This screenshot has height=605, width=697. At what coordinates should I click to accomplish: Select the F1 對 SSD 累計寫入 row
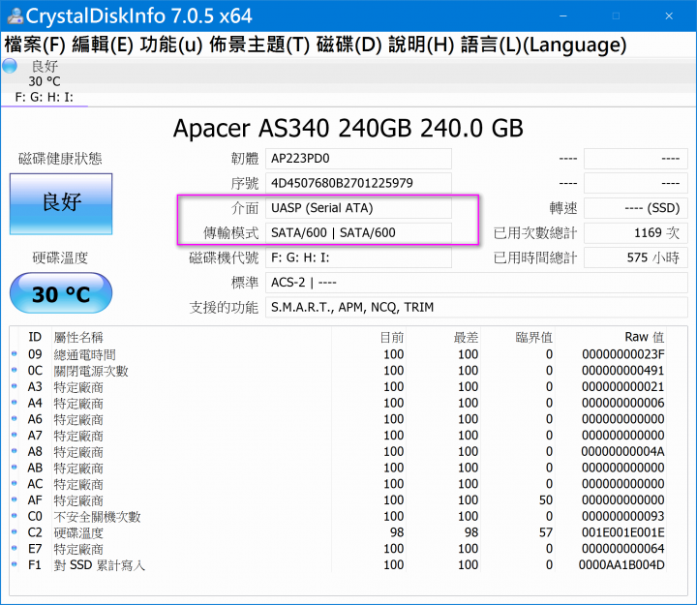339,565
